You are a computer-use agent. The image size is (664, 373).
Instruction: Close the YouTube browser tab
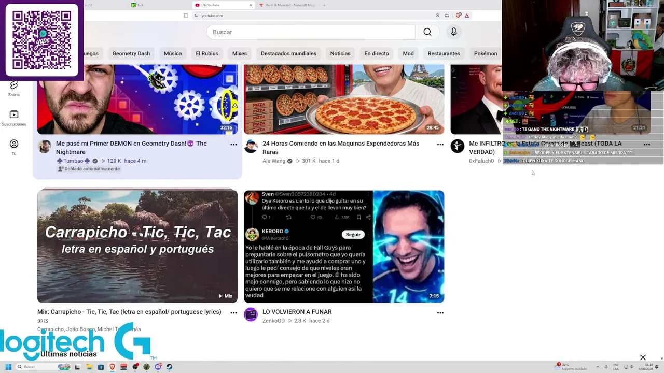coord(251,5)
